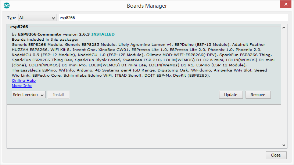Screen dimensions: 294x165
Task: Click the Type label beside the filter
Action: point(12,18)
